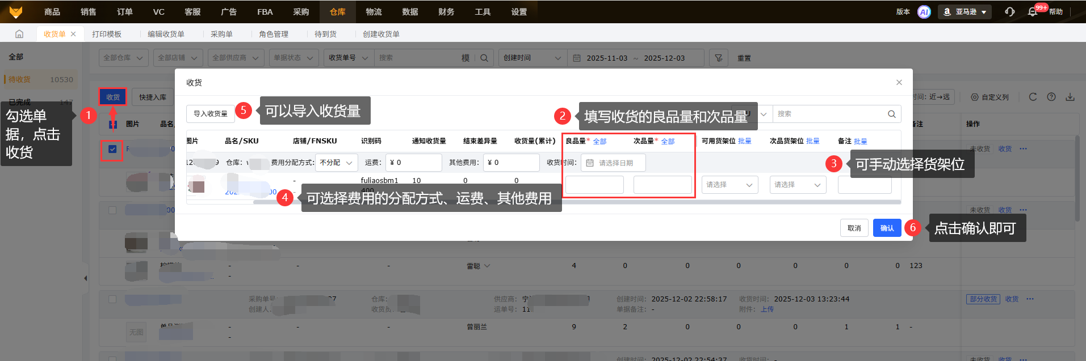Viewport: 1086px width, 361px height.
Task: Open the 亚马逊 platform dropdown
Action: click(x=965, y=12)
